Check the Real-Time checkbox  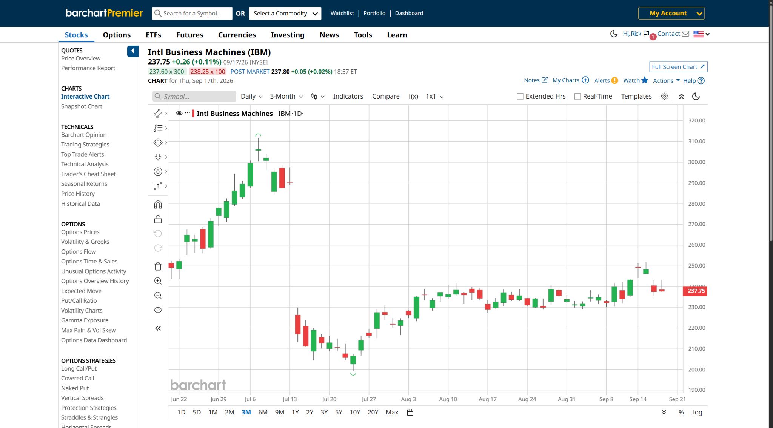tap(577, 97)
